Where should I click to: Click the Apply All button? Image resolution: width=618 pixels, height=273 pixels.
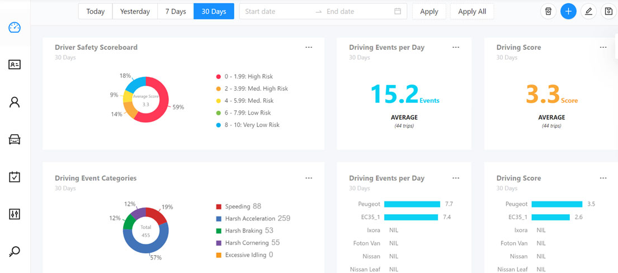[471, 11]
